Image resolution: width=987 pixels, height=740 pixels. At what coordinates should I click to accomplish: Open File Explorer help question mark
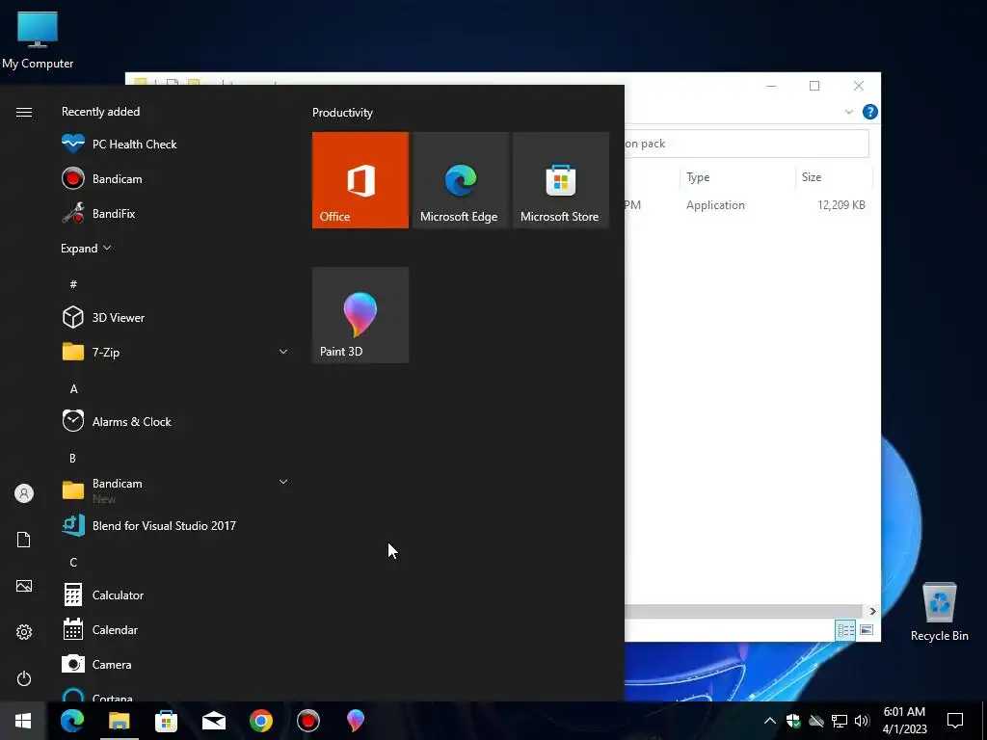(870, 112)
